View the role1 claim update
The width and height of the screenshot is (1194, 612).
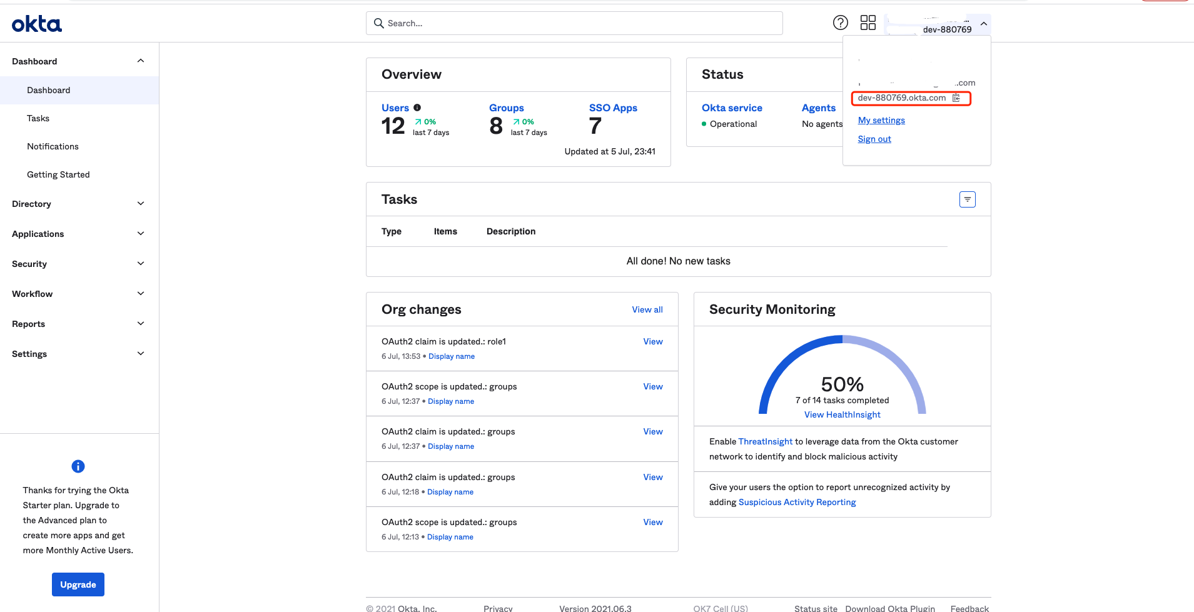[x=653, y=341]
